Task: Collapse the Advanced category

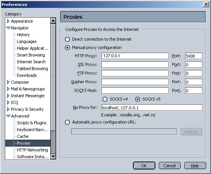Action: [x=8, y=116]
